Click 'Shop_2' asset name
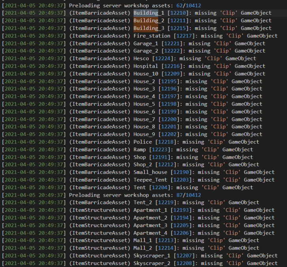 click(x=143, y=165)
